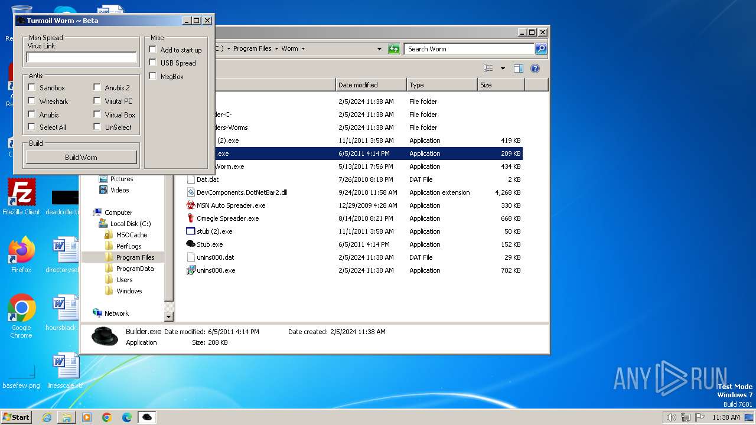Open the view options dropdown arrow

pyautogui.click(x=503, y=68)
